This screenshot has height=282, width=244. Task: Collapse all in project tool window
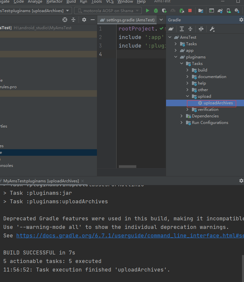pyautogui.click(x=73, y=20)
